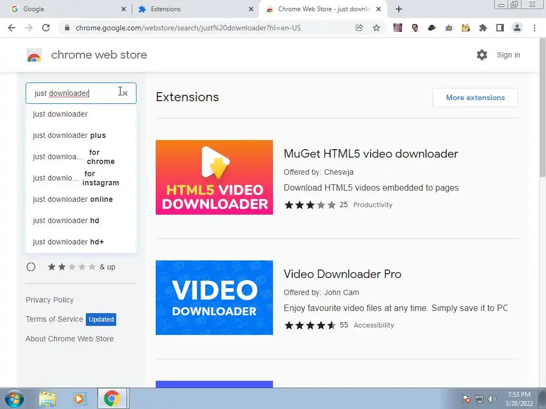
Task: Click the first face-portrait extension icon
Action: (x=398, y=28)
